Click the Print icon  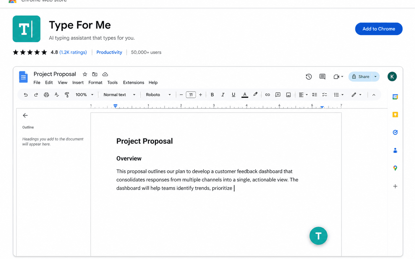[46, 95]
